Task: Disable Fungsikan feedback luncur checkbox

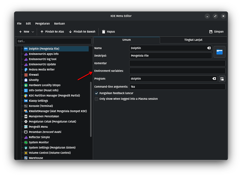Action: [x=97, y=93]
